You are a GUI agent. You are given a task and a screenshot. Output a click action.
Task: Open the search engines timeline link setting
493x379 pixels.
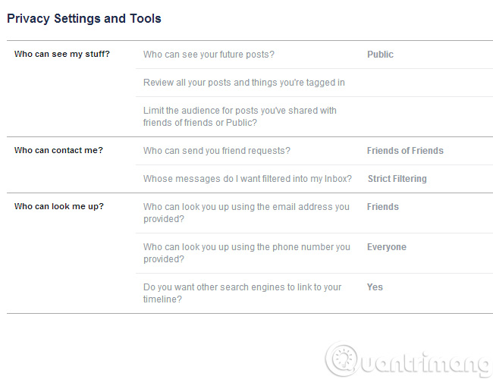point(243,293)
